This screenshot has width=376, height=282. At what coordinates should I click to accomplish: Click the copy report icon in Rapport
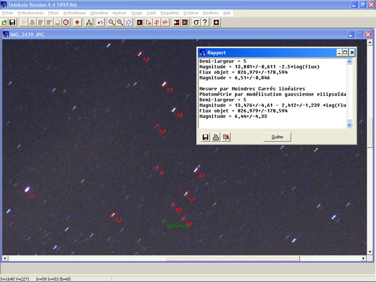click(226, 137)
